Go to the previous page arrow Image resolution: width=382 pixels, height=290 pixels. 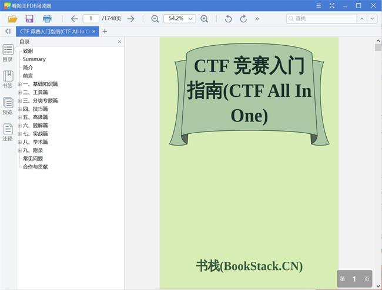point(74,19)
